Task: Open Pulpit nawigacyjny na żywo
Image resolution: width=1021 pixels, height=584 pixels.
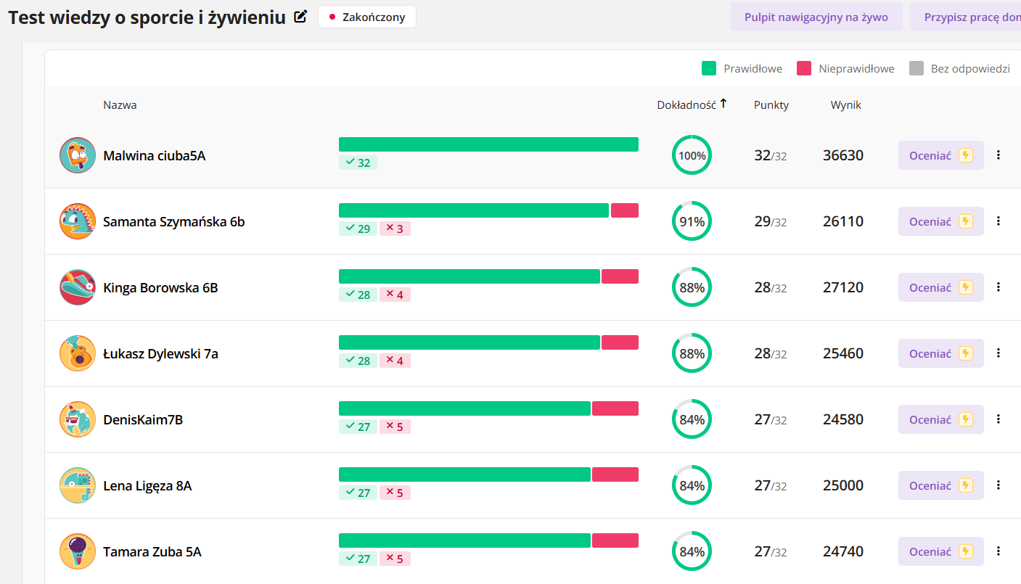Action: pyautogui.click(x=816, y=17)
